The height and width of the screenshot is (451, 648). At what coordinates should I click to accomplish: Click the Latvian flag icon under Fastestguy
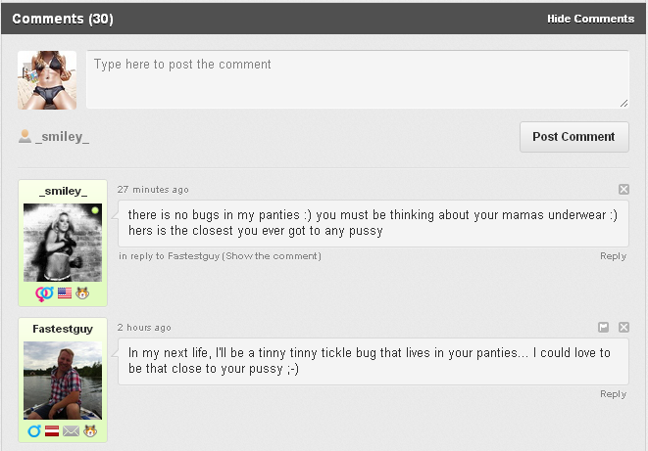pos(52,431)
